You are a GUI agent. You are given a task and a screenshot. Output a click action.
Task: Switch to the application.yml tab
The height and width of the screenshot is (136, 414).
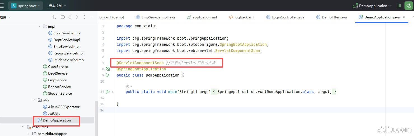click(204, 17)
